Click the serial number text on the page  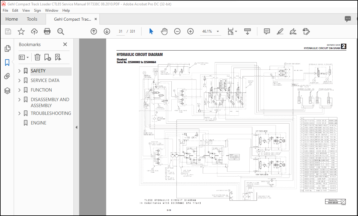tap(136, 62)
